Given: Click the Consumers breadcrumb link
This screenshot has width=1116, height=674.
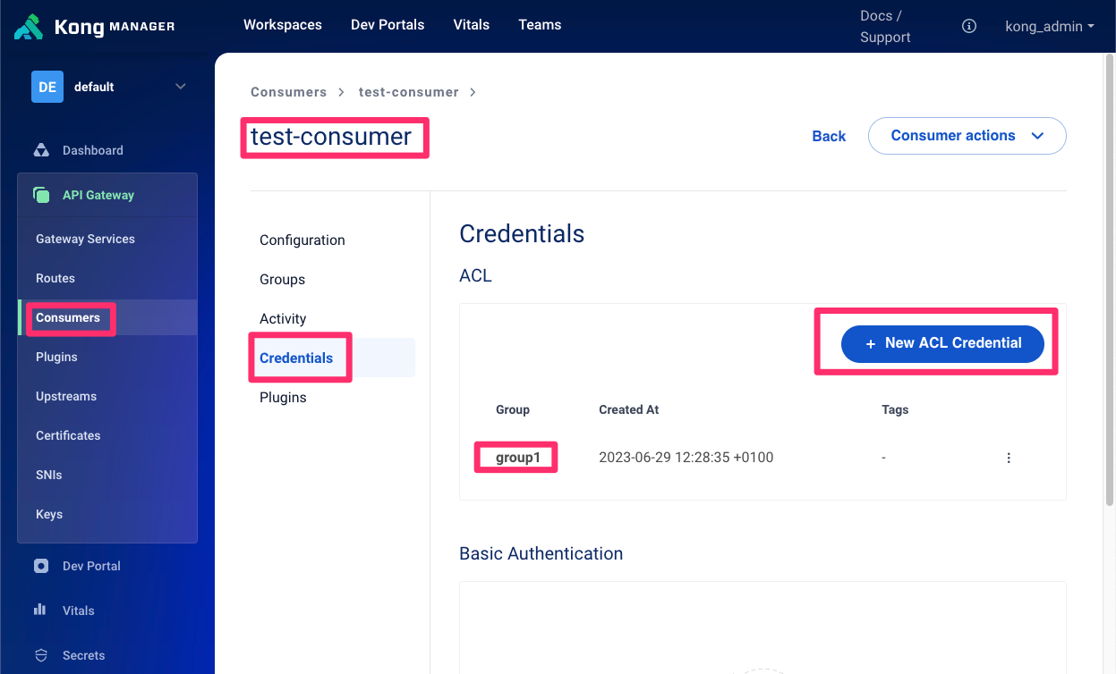Looking at the screenshot, I should tap(288, 92).
